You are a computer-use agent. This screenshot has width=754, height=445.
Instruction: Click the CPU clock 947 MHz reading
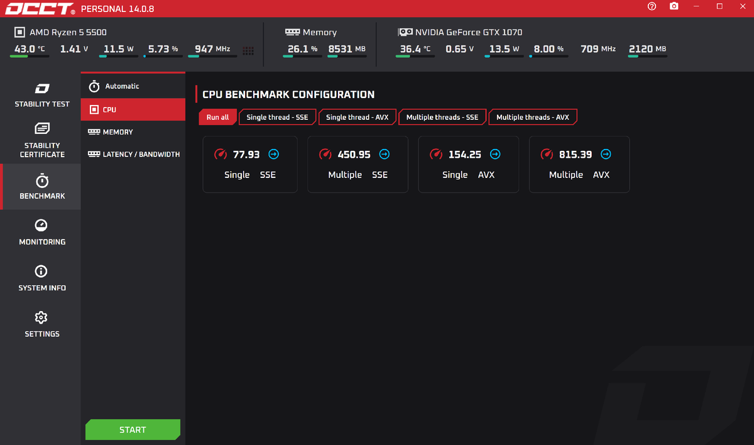[x=212, y=48]
